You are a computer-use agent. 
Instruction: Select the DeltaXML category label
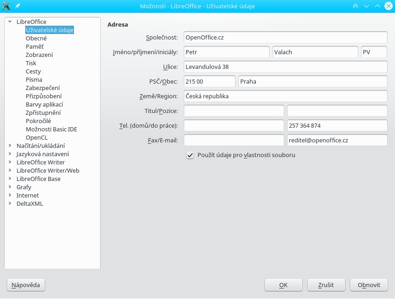pyautogui.click(x=30, y=203)
